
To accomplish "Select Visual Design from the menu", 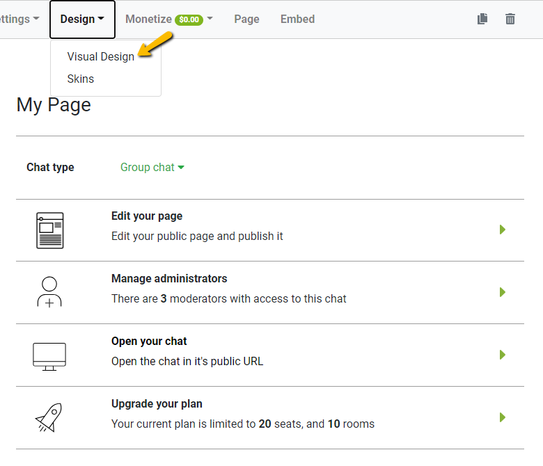I will [x=100, y=57].
